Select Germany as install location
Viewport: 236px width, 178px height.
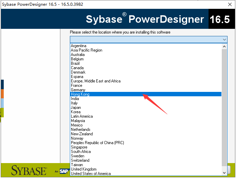click(x=146, y=90)
